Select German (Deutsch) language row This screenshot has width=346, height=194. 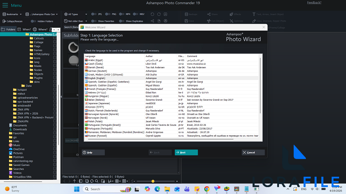(171, 71)
